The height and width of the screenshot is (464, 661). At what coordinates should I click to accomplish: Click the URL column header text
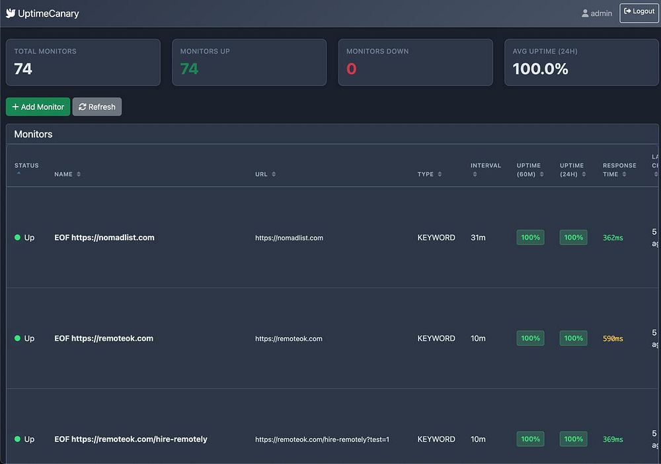(x=261, y=174)
